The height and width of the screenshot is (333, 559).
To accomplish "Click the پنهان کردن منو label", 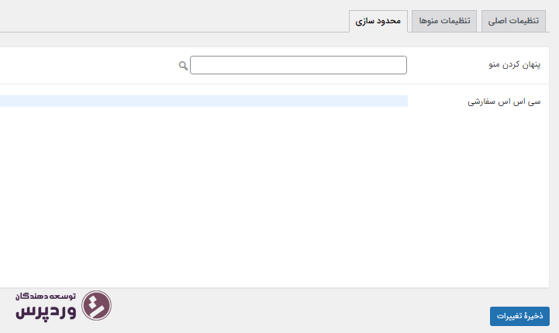I will click(515, 65).
